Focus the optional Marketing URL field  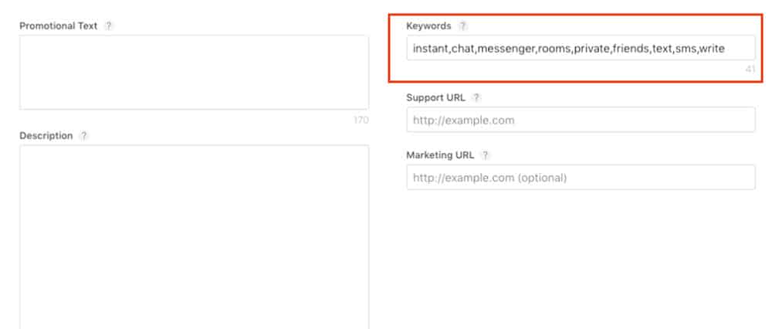(x=581, y=178)
